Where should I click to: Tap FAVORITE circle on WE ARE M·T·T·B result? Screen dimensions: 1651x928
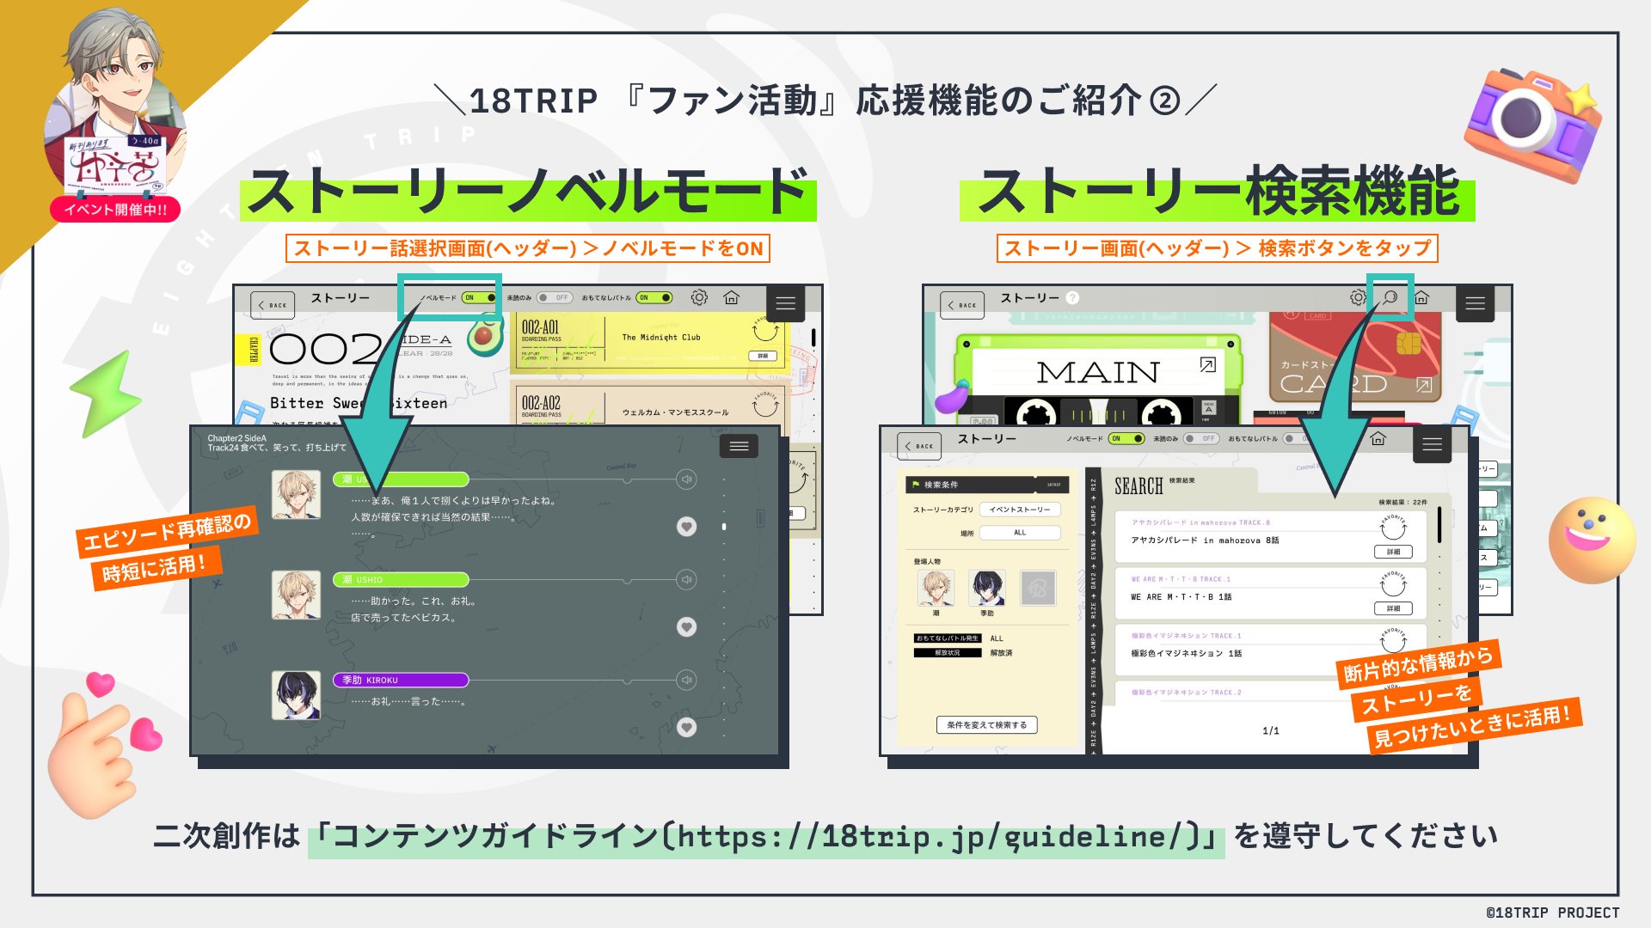click(x=1393, y=584)
